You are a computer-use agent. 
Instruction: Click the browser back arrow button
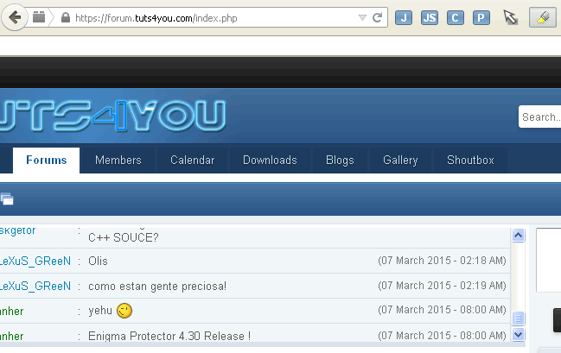tap(14, 17)
